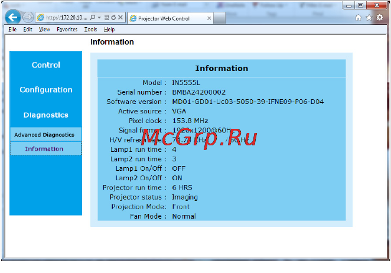The image size is (391, 273).
Task: Click Projector run time 6 HRS
Action: point(183,187)
